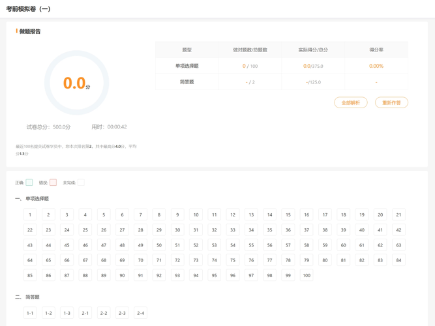Image resolution: width=435 pixels, height=326 pixels.
Task: Go to question 85
Action: (30, 275)
